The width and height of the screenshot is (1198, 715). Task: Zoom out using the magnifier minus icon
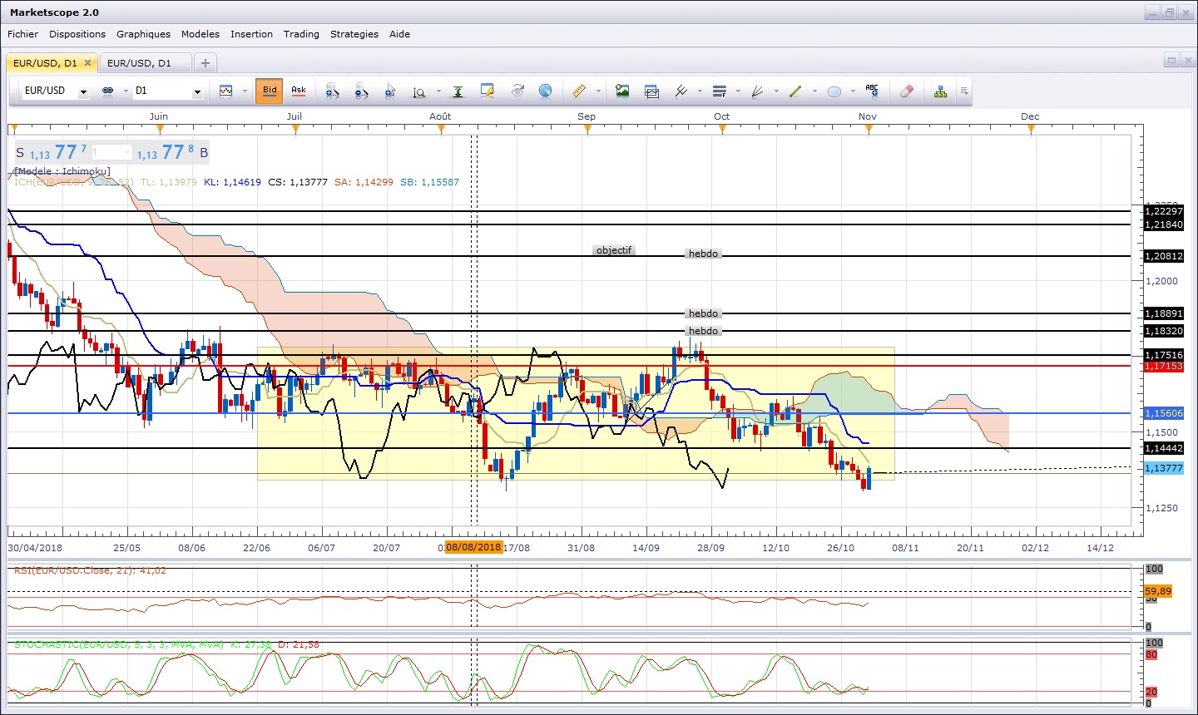click(361, 91)
